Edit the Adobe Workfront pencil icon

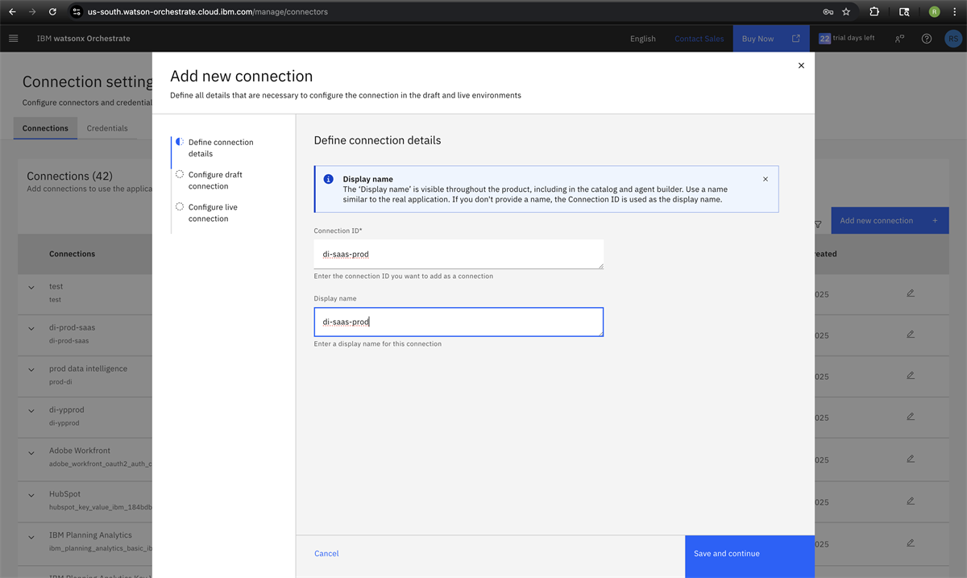(x=911, y=458)
